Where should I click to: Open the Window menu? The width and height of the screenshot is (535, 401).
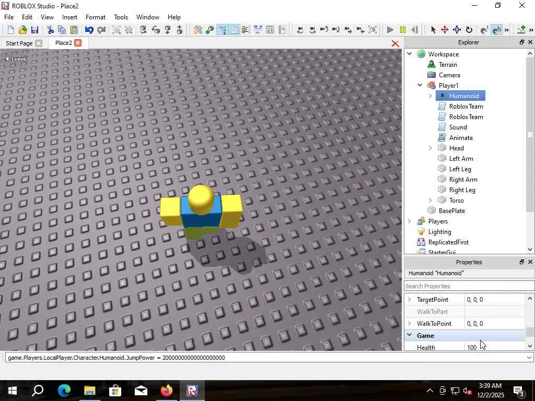(148, 17)
